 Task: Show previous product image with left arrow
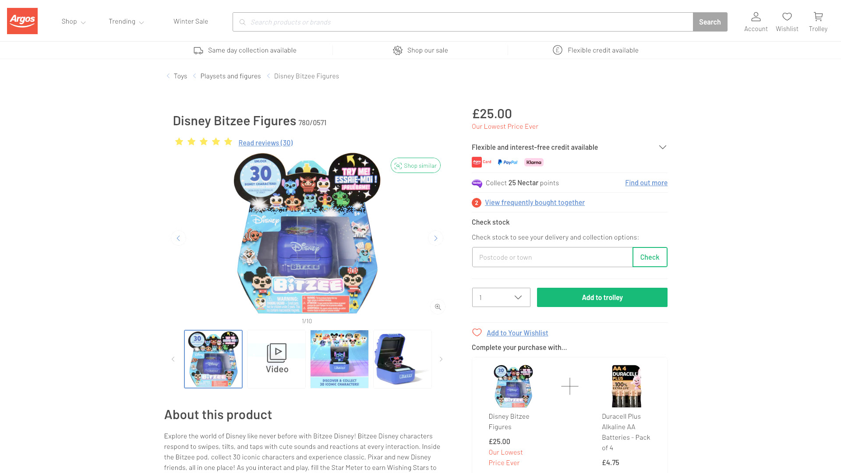(x=178, y=238)
